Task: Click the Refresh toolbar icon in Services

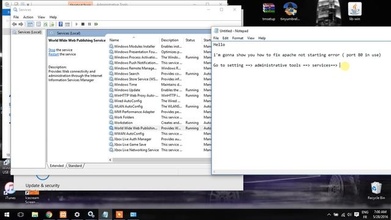Action: pyautogui.click(x=45, y=24)
